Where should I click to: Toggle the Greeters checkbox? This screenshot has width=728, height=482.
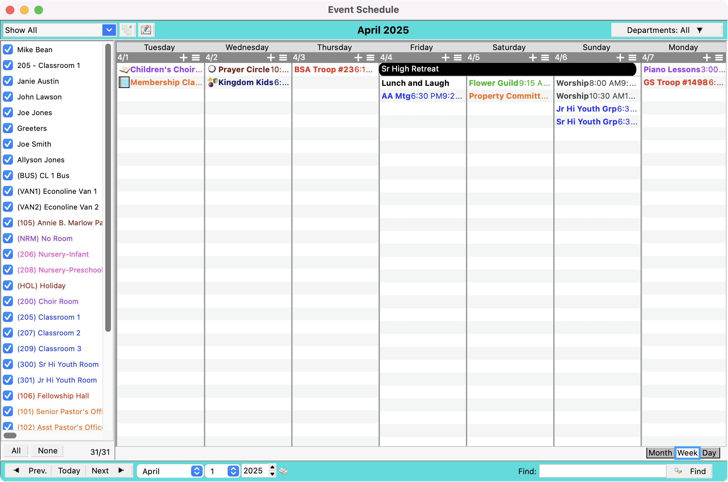[8, 128]
